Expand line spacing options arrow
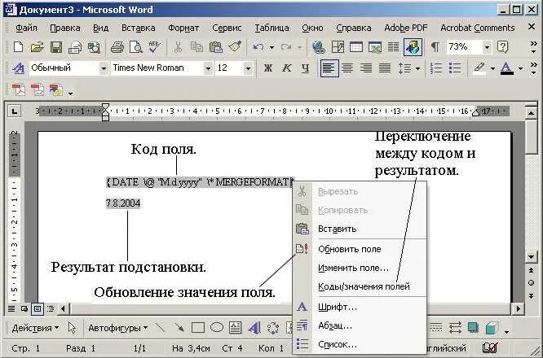 pyautogui.click(x=417, y=68)
